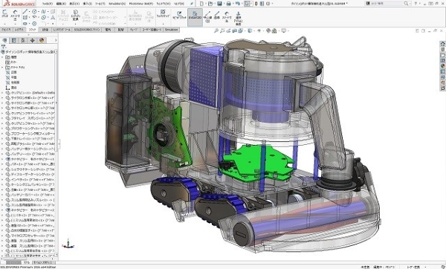Click the Apply Scene icon
Viewport: 446px width, 269px height.
[274, 30]
